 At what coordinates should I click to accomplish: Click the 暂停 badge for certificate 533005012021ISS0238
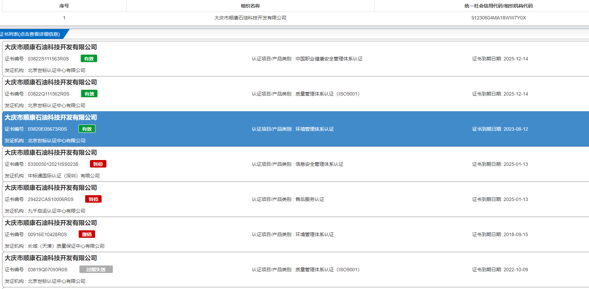(98, 164)
